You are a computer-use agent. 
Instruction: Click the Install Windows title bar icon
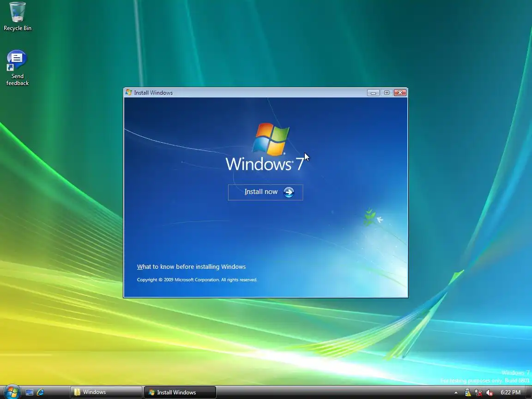[x=128, y=92]
